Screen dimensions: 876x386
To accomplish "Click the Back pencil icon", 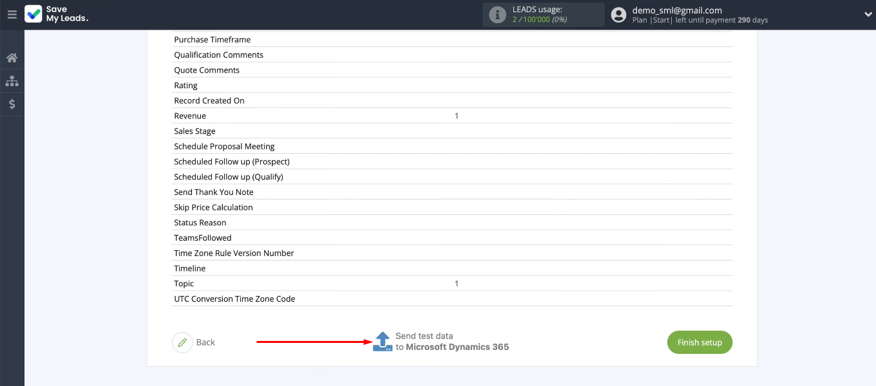I will (x=182, y=342).
